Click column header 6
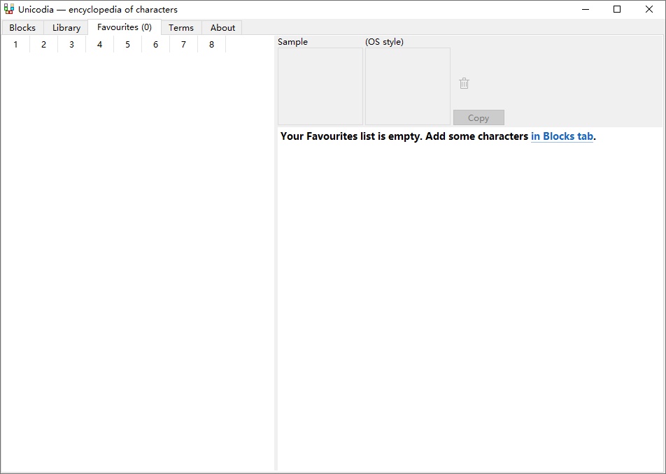 pos(155,45)
